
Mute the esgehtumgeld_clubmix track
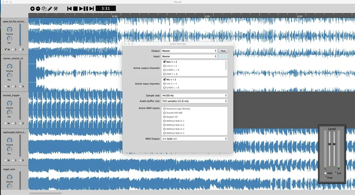pos(6,160)
